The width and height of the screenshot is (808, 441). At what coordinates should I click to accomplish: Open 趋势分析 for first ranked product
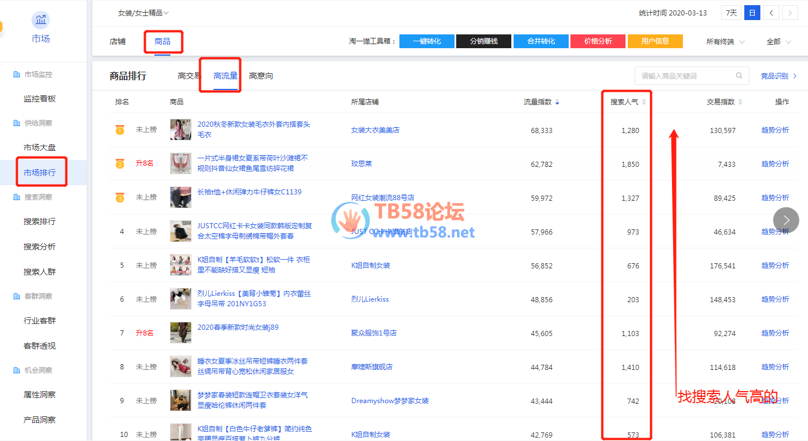775,130
